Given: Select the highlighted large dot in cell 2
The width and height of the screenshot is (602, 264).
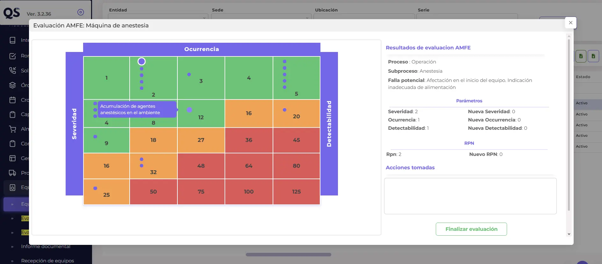Looking at the screenshot, I should tap(141, 61).
